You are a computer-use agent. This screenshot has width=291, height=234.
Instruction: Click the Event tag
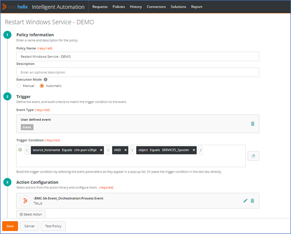coord(27,127)
